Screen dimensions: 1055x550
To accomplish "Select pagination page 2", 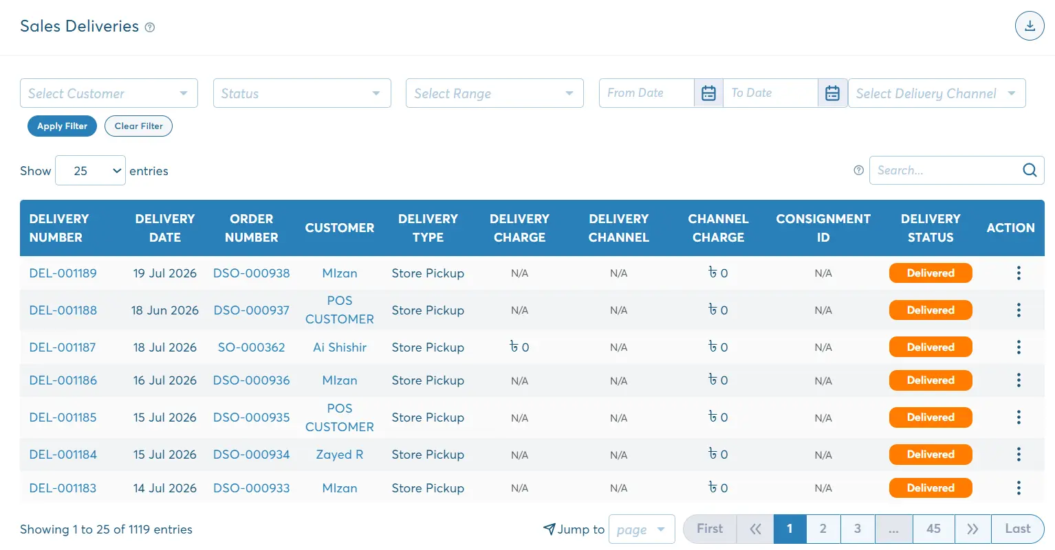I will click(823, 529).
